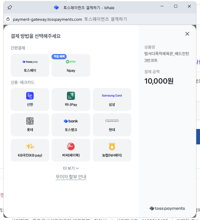Click the 결제 방법을 선택해주세요 heading

pyautogui.click(x=36, y=36)
